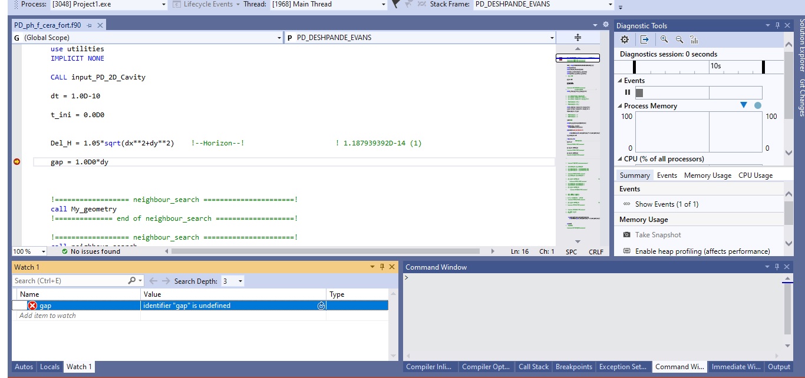Zoom out on the diagnostics timeline
Screen dimensions: 805x378
pos(679,39)
